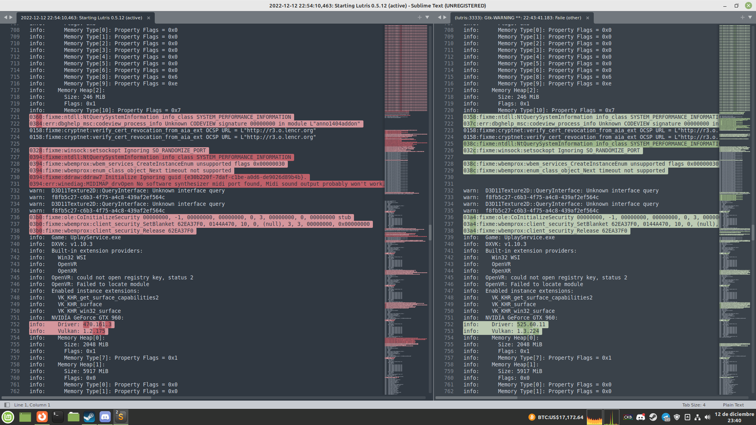
Task: Open the network connections tray icon
Action: [697, 417]
